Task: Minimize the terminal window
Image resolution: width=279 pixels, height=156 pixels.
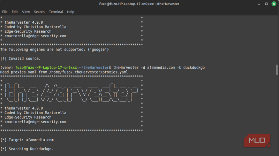Action: click(259, 4)
